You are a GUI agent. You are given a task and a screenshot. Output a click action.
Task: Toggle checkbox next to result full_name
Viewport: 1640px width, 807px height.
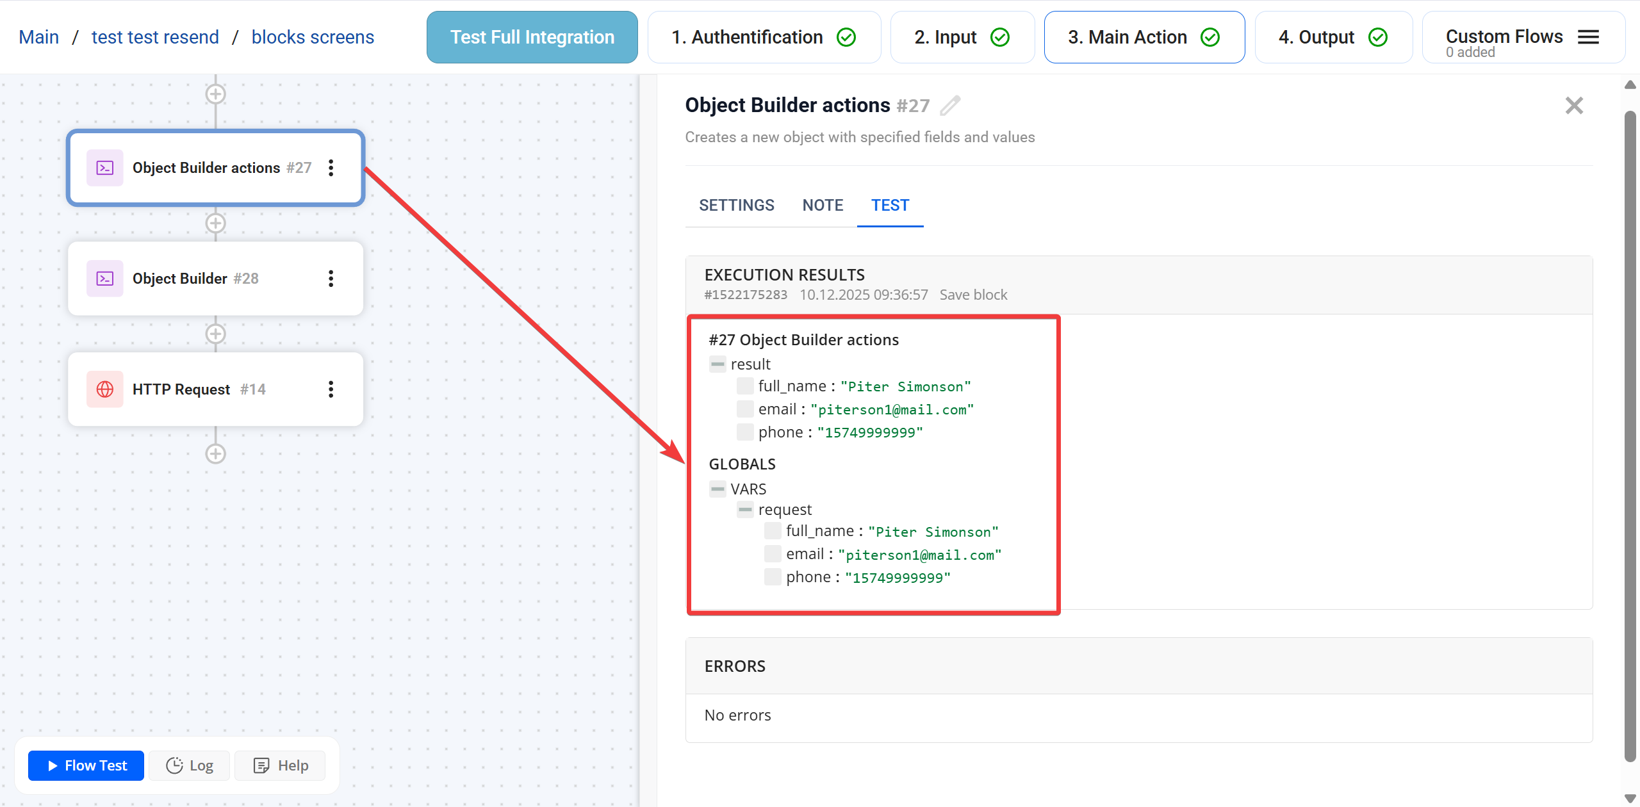point(745,386)
